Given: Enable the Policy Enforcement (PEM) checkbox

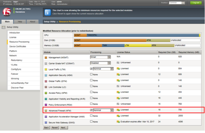Looking at the screenshot, I should tap(91, 104).
